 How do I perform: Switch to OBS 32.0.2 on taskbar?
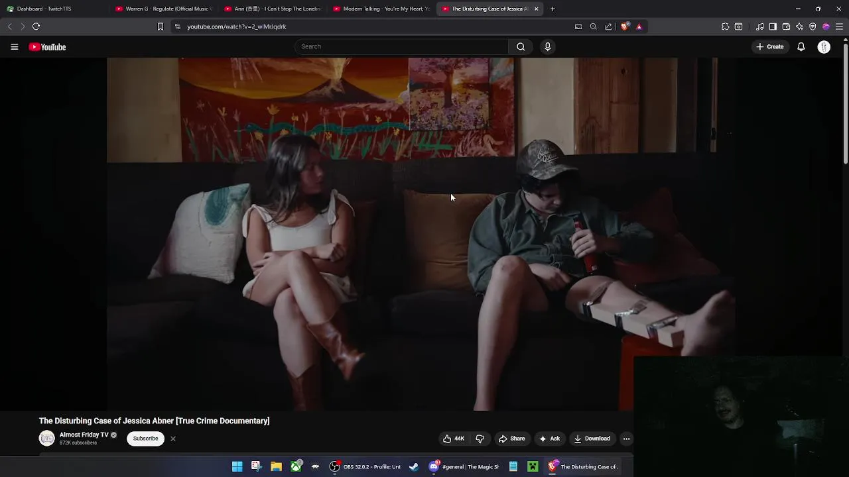click(365, 466)
